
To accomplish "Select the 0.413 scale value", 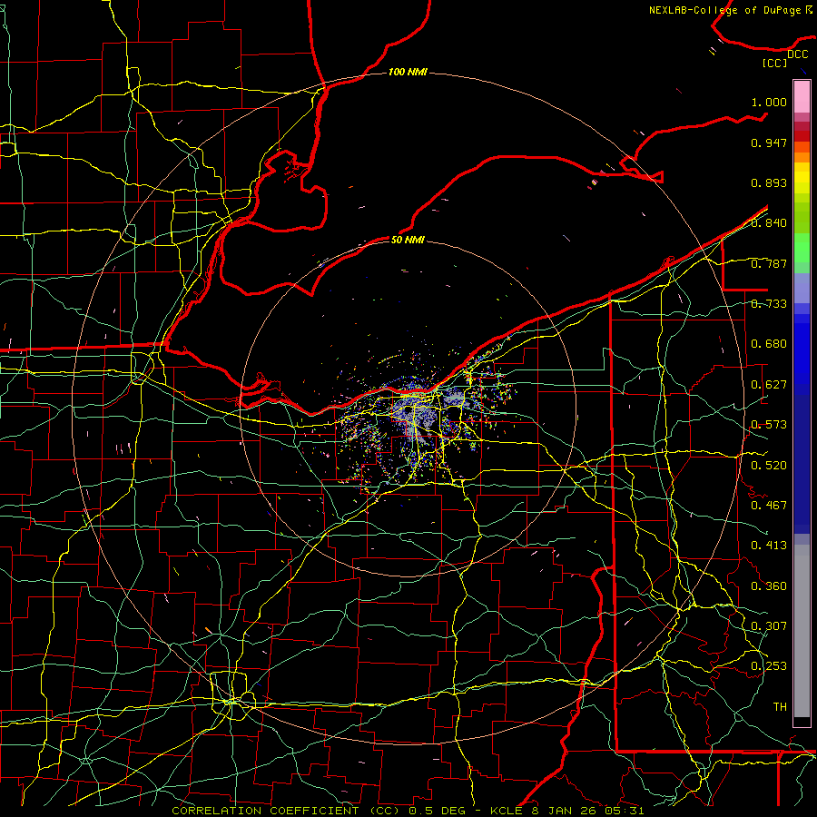I will coord(769,546).
